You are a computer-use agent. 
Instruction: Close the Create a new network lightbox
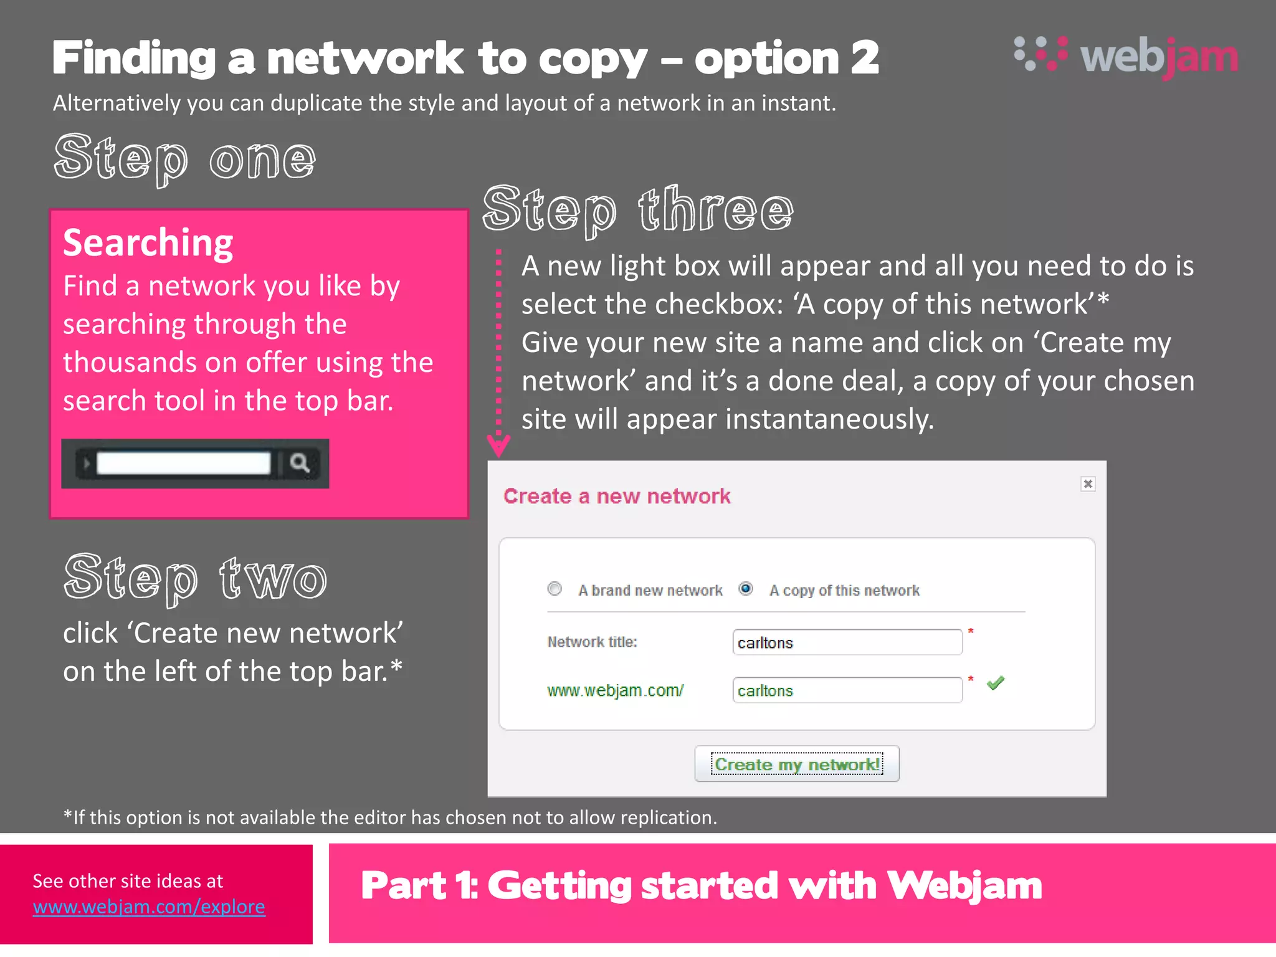pyautogui.click(x=1088, y=484)
